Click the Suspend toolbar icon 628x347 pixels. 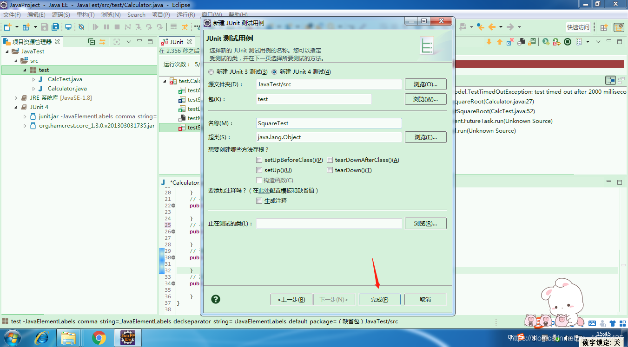pos(106,27)
